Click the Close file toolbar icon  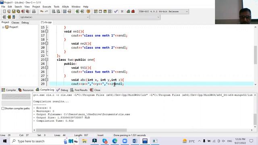[x=23, y=11]
